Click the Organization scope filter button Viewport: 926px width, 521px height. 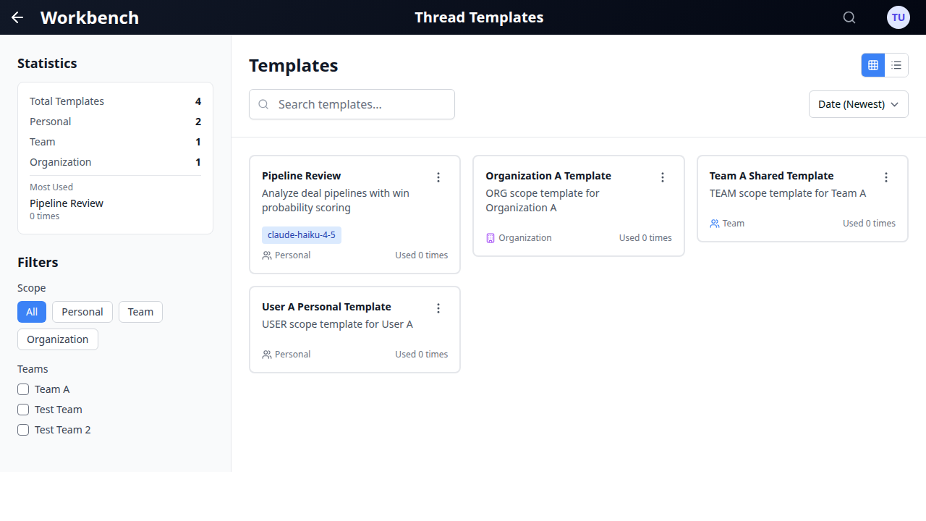[57, 339]
